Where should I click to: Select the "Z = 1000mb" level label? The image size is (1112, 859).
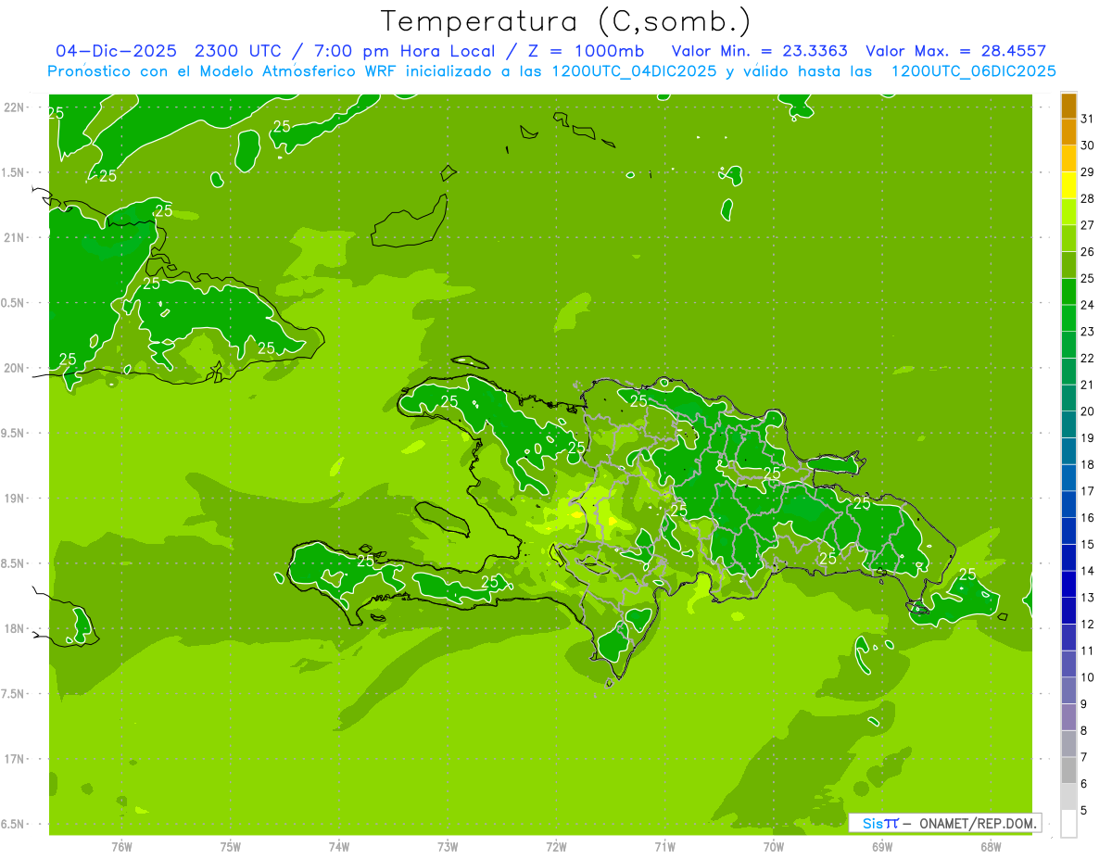click(586, 51)
